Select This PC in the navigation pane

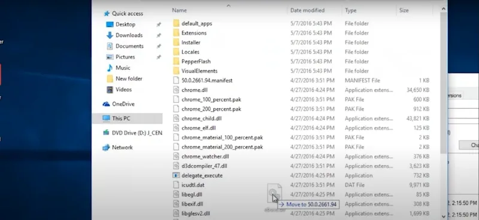pos(127,118)
